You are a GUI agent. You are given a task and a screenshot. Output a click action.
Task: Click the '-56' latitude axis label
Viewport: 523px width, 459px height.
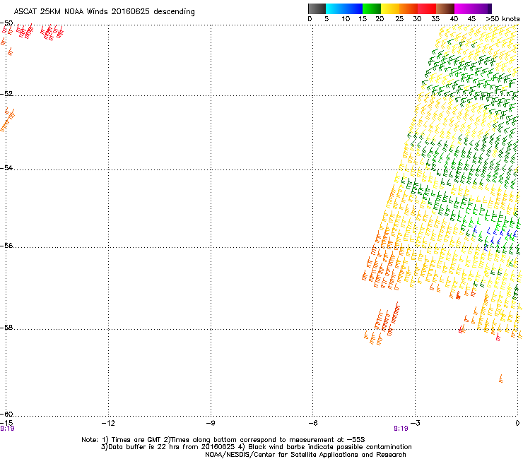click(6, 245)
